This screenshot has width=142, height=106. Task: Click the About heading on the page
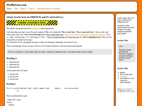pos(35,17)
